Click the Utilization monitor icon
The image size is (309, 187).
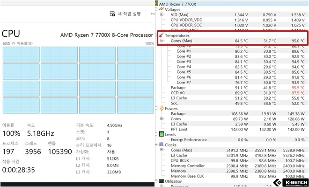[162, 181]
